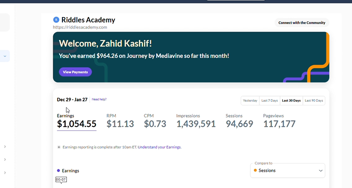
Task: Open the Need help? link
Action: pos(99,99)
